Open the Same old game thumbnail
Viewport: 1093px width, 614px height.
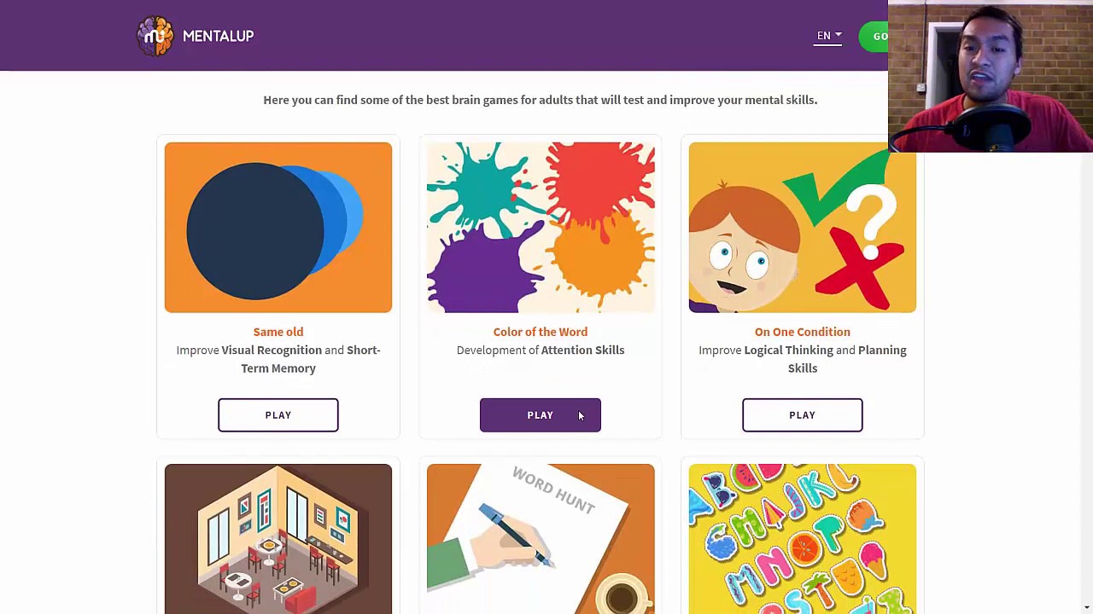pyautogui.click(x=278, y=228)
